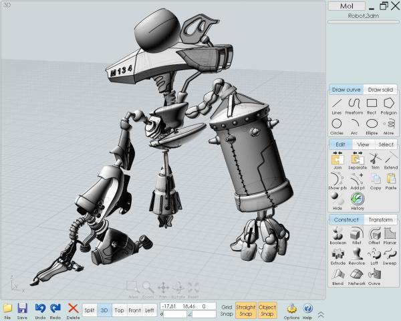Choose the Rect drawing tool
The width and height of the screenshot is (401, 321).
point(372,106)
